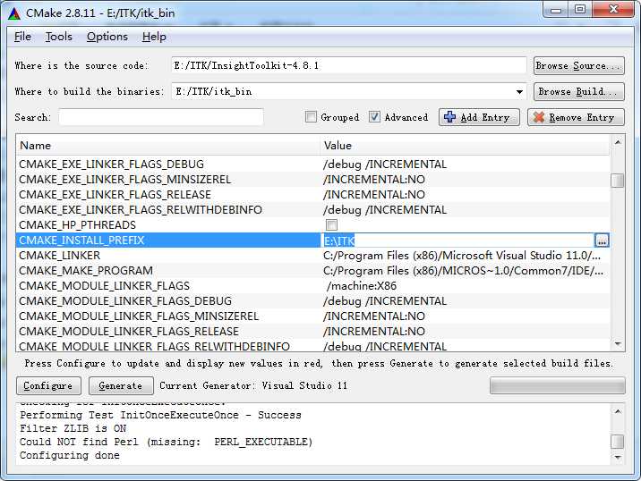Select the CMAKE_MODULE_LINKER_FLAGS_MINSIZEREL row

pyautogui.click(x=312, y=316)
